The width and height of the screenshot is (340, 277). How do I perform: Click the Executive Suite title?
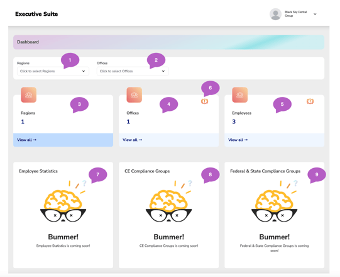click(36, 14)
